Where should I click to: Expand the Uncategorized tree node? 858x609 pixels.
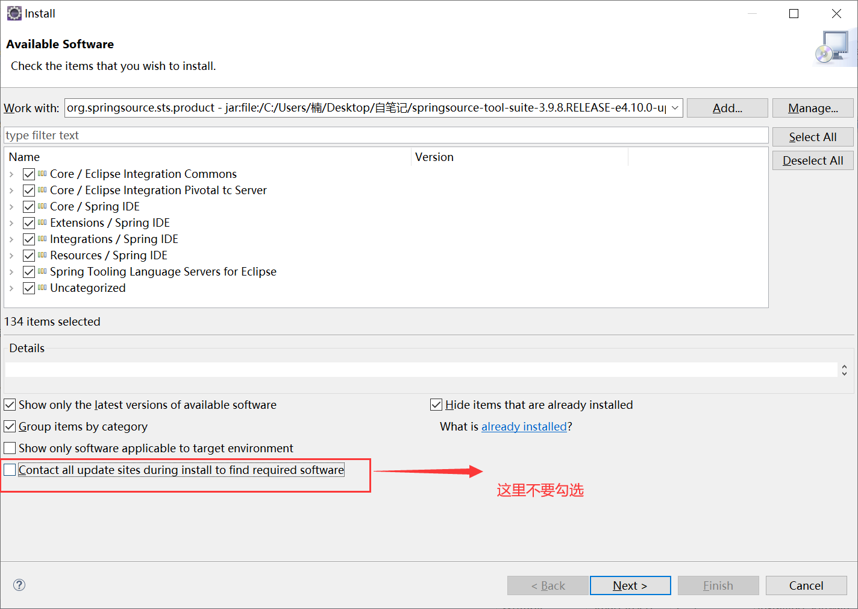11,288
